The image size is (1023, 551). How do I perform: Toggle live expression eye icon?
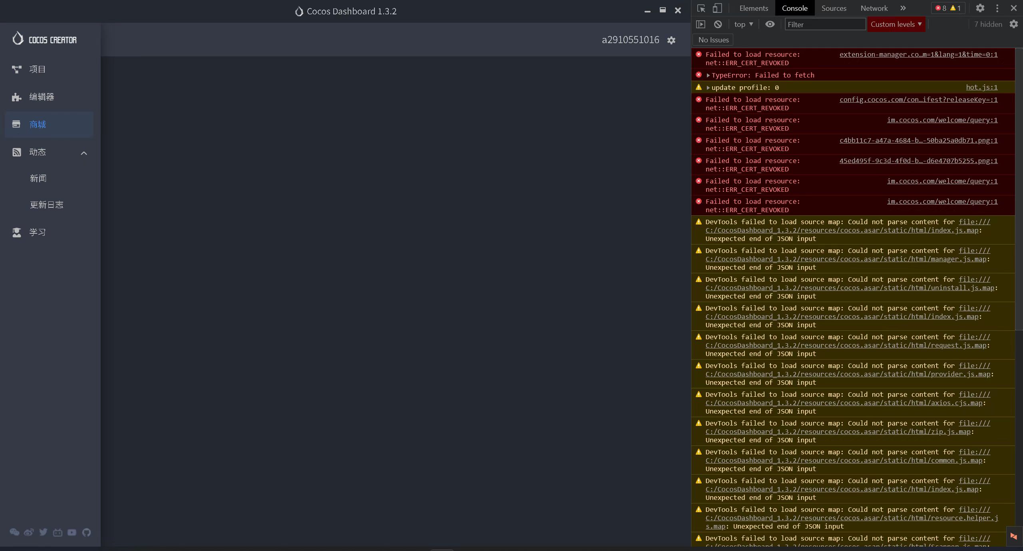(x=770, y=24)
